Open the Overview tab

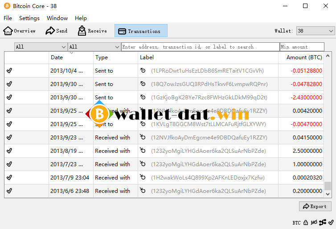pos(19,31)
